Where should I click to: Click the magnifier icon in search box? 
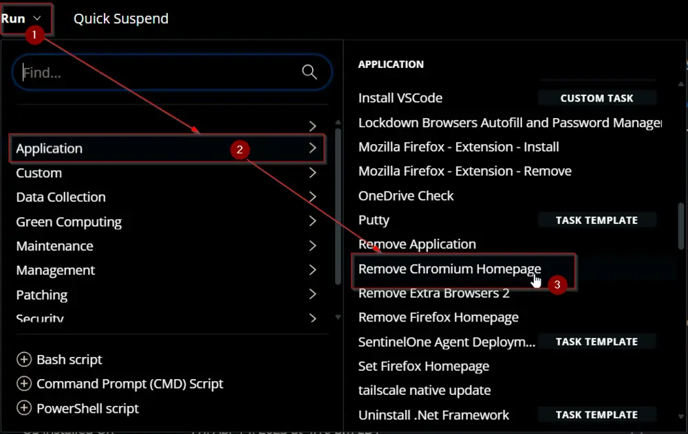tap(310, 72)
